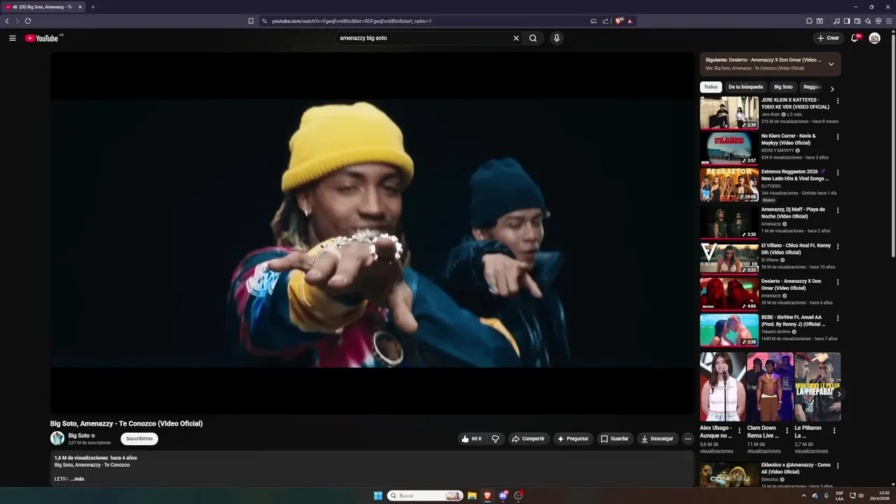This screenshot has height=504, width=896.
Task: Click the video player to pause
Action: (372, 233)
